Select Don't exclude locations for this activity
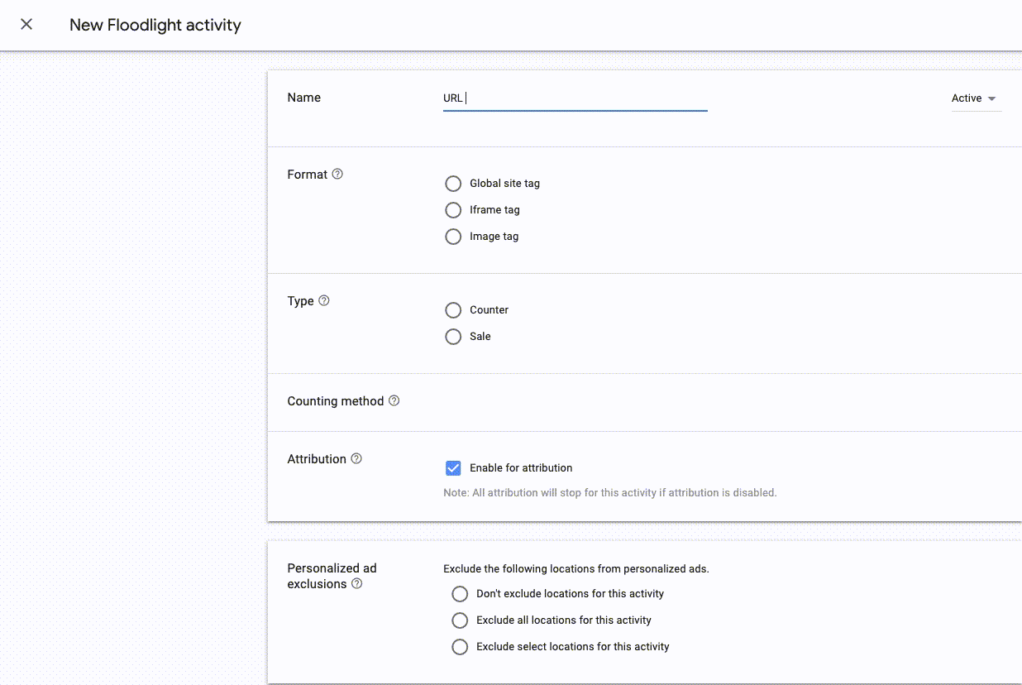Image resolution: width=1022 pixels, height=685 pixels. tap(460, 594)
